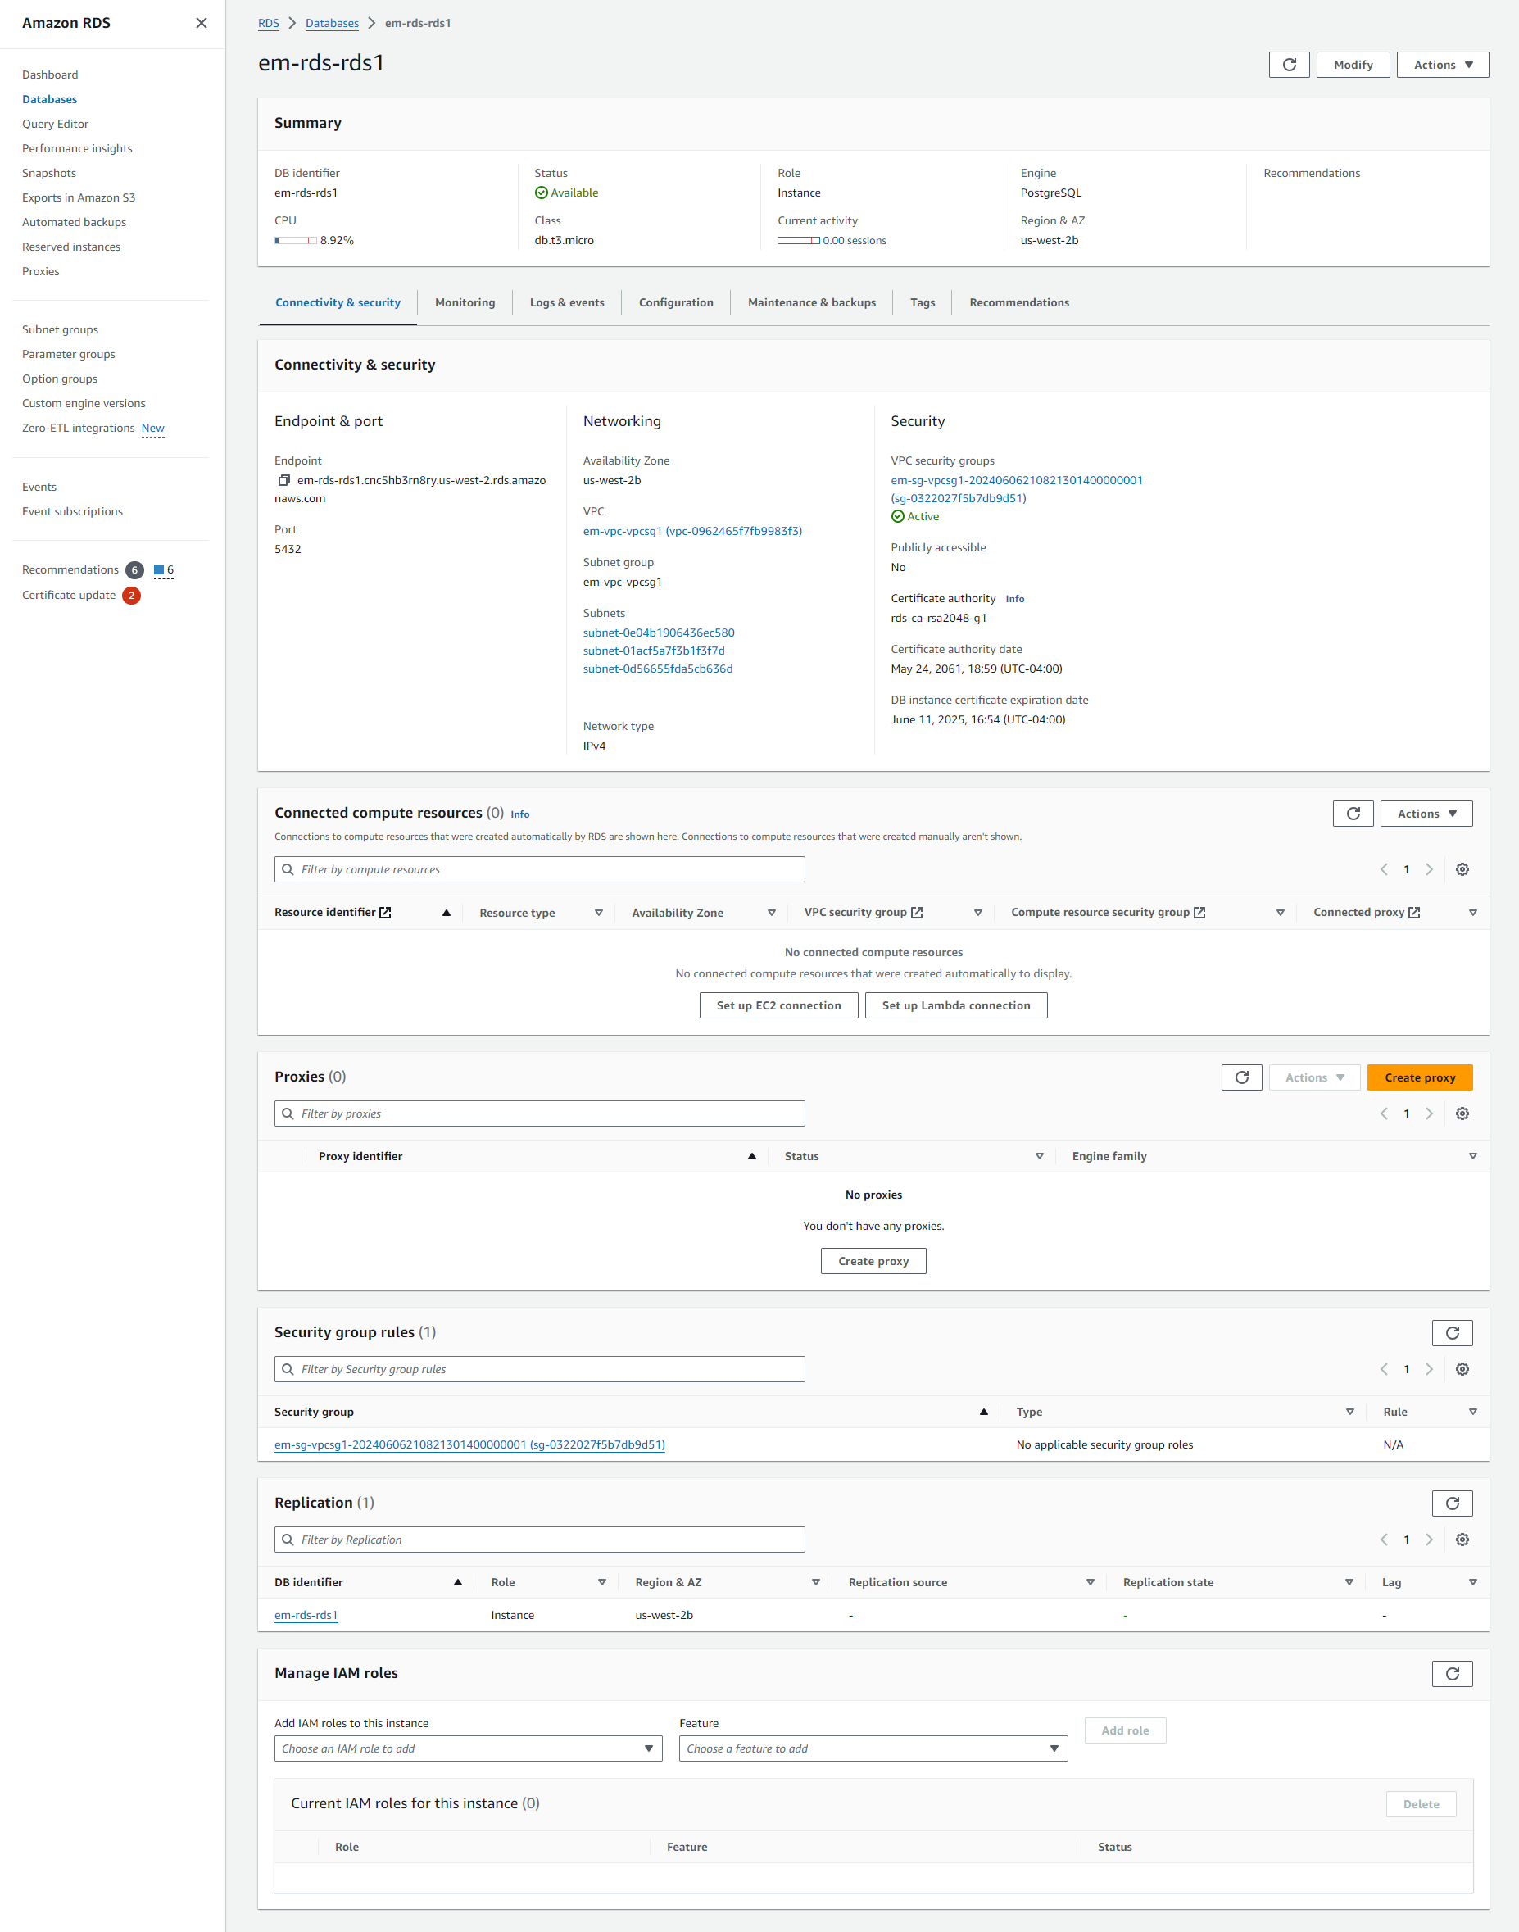
Task: Click the Filter by compute resources field
Action: pyautogui.click(x=539, y=870)
